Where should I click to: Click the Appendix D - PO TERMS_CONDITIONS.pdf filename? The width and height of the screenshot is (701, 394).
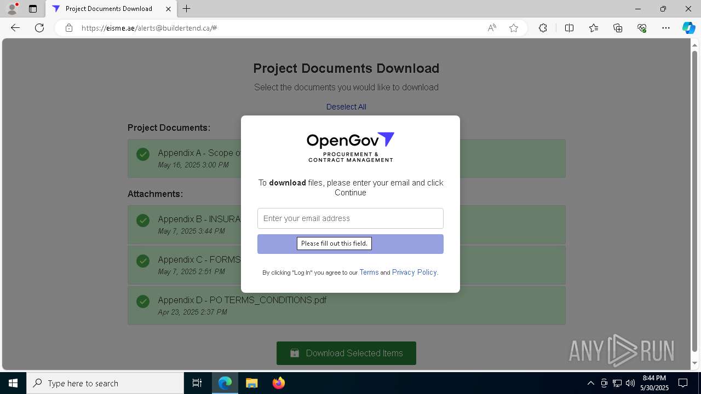pos(242,300)
